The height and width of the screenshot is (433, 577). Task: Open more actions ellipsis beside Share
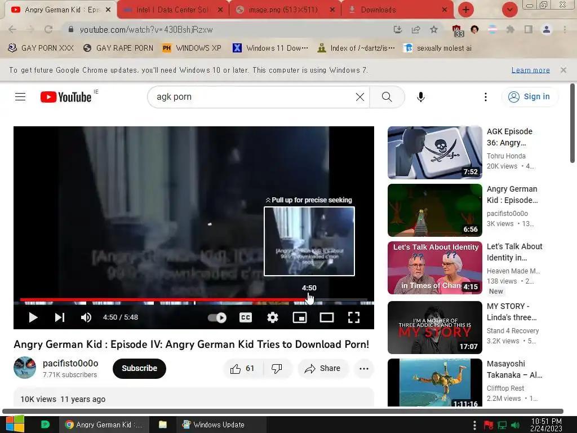[364, 369]
